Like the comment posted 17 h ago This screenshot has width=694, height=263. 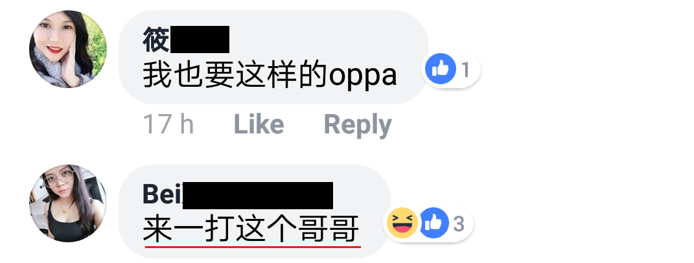(259, 124)
